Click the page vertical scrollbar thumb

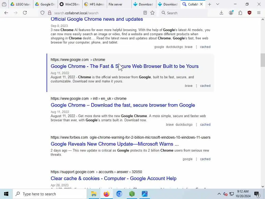[263, 60]
